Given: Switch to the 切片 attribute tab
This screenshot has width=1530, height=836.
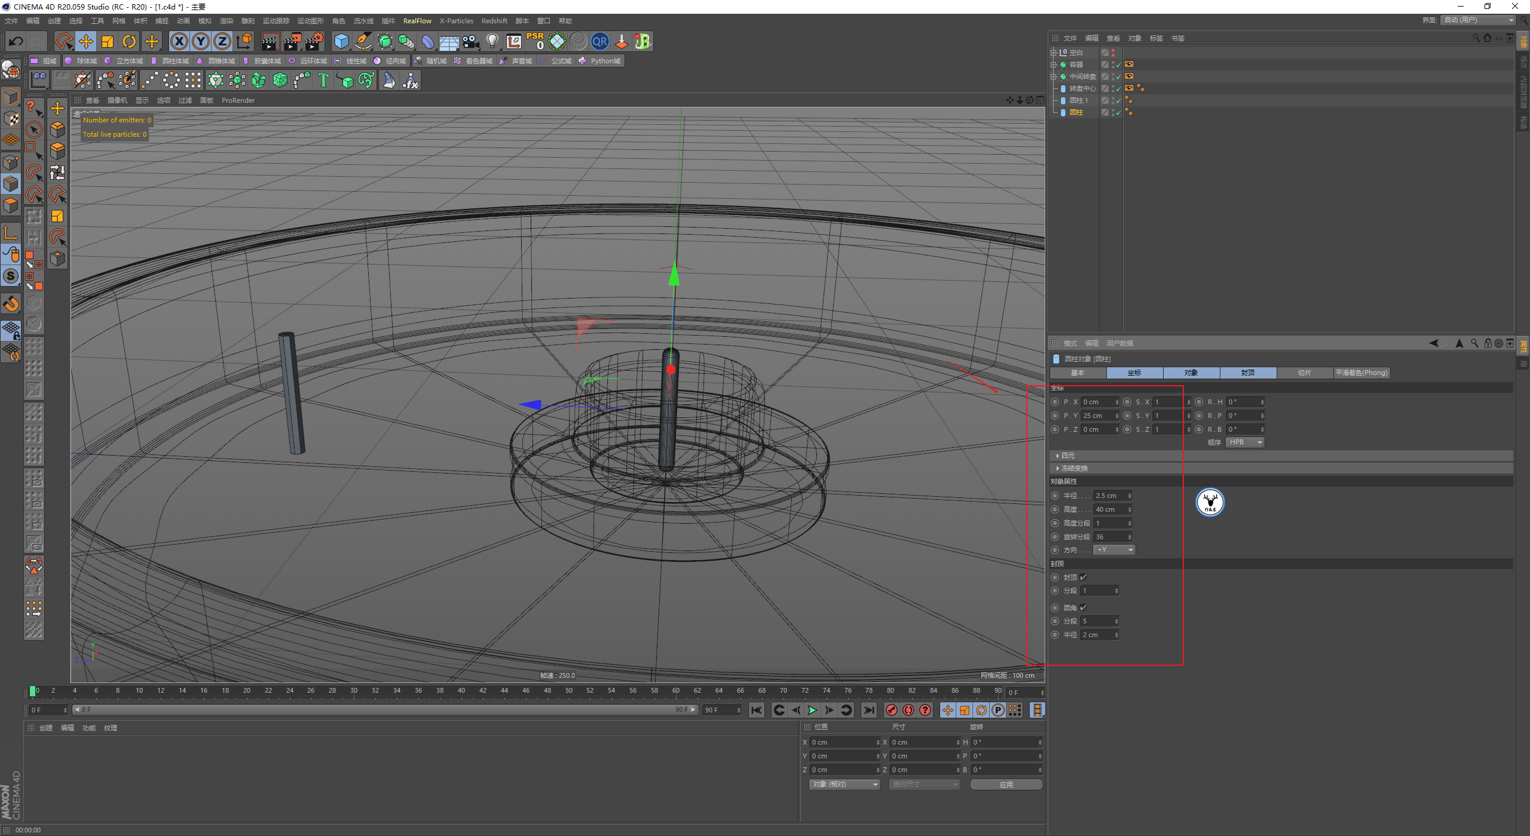Looking at the screenshot, I should [x=1304, y=373].
